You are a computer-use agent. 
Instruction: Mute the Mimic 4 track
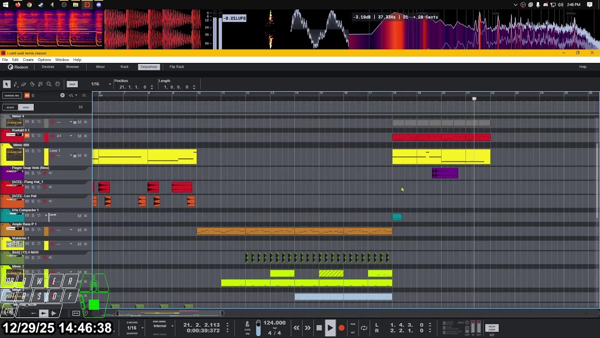click(27, 122)
